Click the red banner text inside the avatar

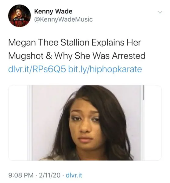(x=19, y=22)
